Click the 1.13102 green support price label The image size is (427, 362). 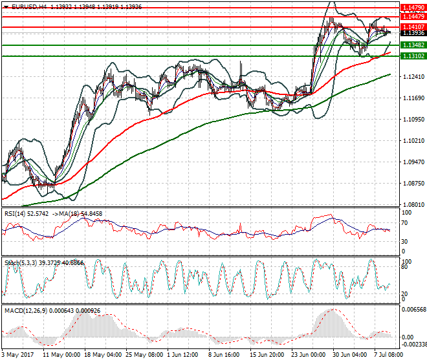point(413,56)
